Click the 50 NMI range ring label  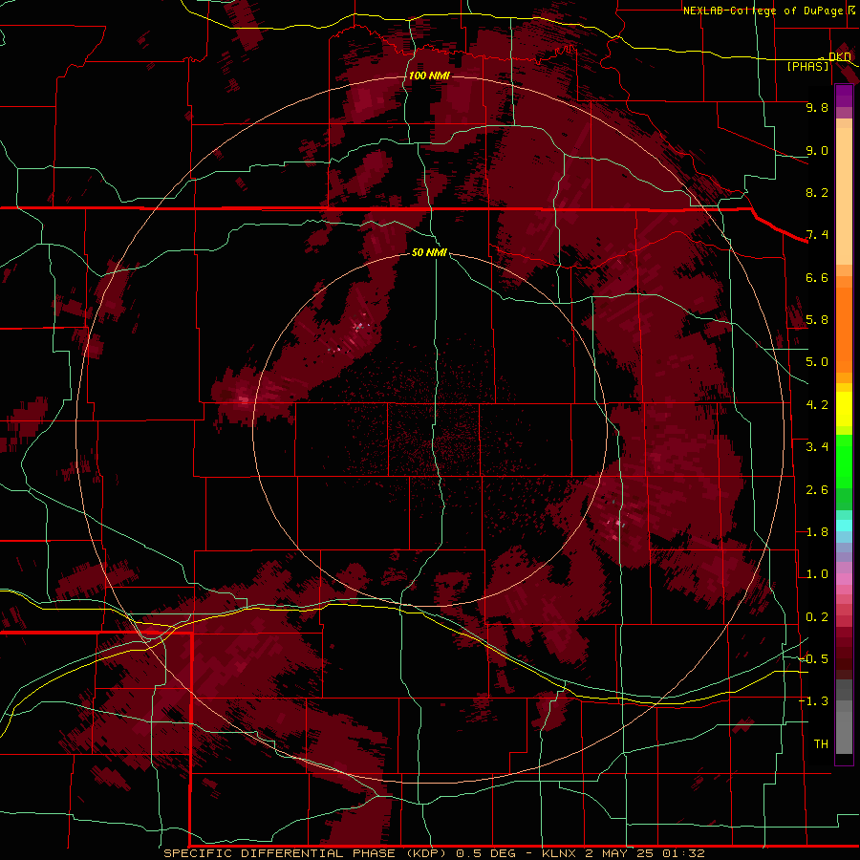(x=429, y=252)
